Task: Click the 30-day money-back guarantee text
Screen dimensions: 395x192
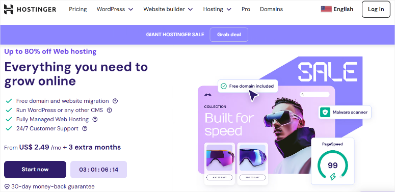Action: coord(53,186)
